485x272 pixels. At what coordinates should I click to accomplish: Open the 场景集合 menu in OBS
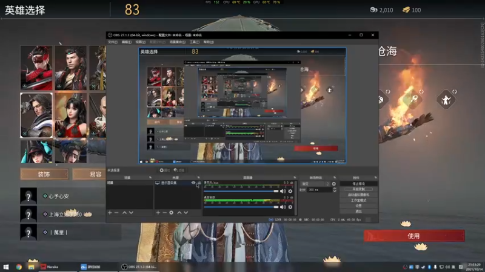pos(178,42)
